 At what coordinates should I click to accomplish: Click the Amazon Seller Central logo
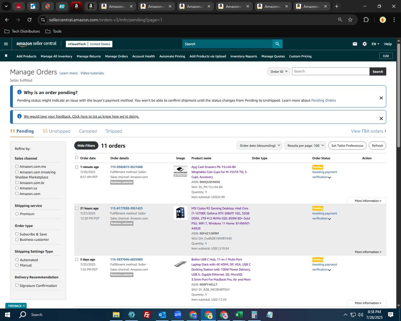coord(36,44)
